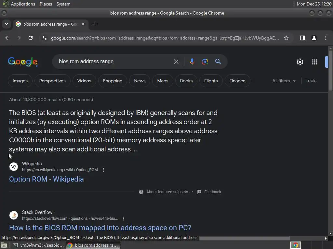Reload the current page
Image resolution: width=333 pixels, height=249 pixels.
click(31, 38)
